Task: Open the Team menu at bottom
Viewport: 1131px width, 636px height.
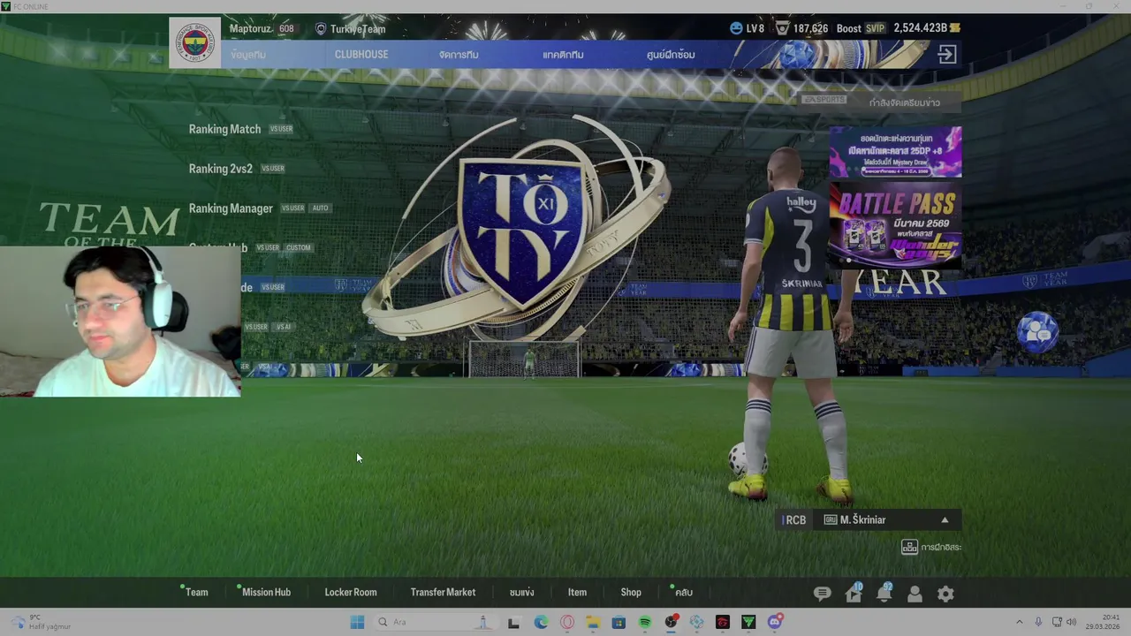Action: 196,593
